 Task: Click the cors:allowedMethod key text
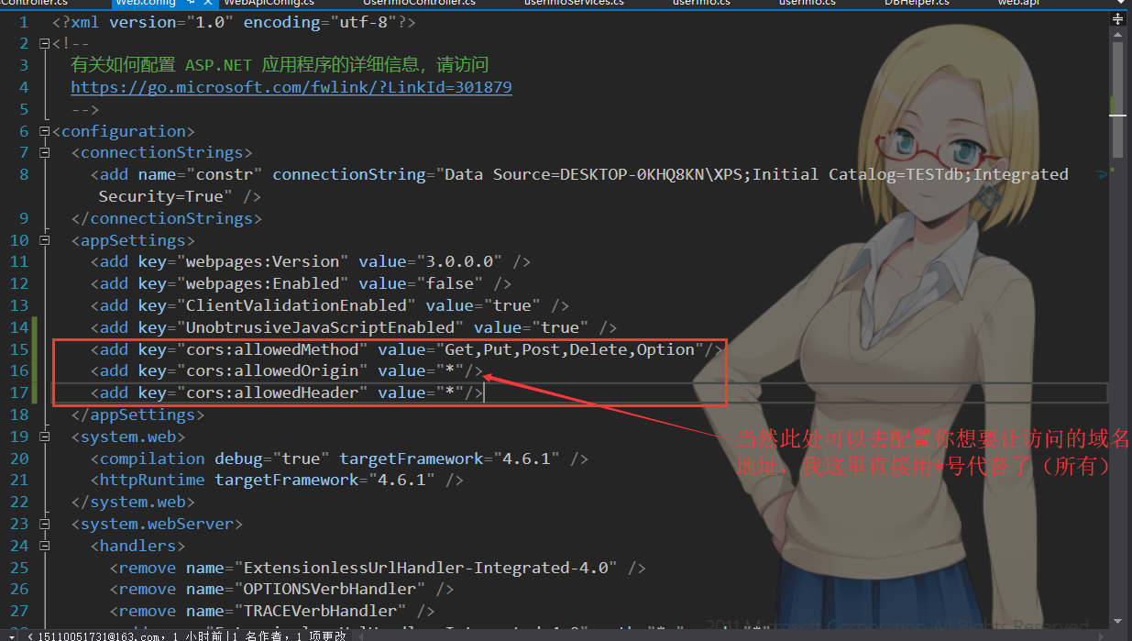(273, 349)
